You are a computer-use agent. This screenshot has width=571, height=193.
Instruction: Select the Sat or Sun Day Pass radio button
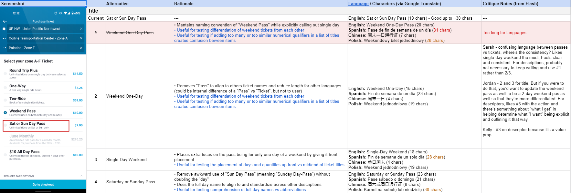5,125
